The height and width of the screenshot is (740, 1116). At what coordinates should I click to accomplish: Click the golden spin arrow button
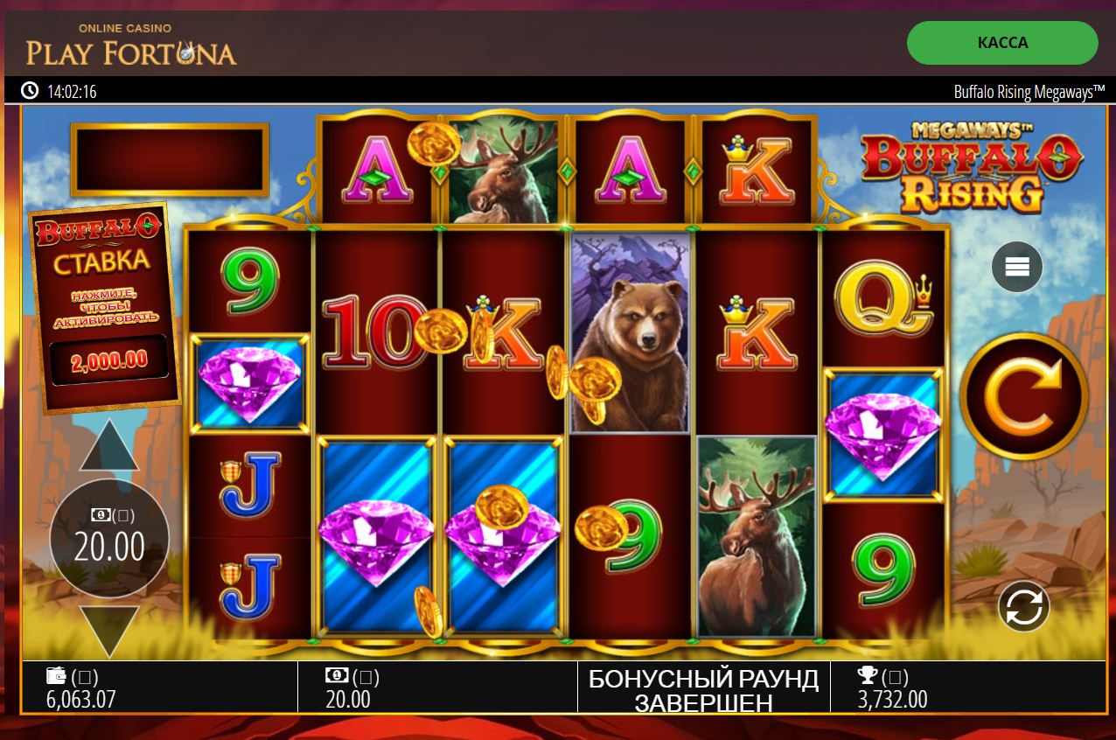click(x=1023, y=396)
